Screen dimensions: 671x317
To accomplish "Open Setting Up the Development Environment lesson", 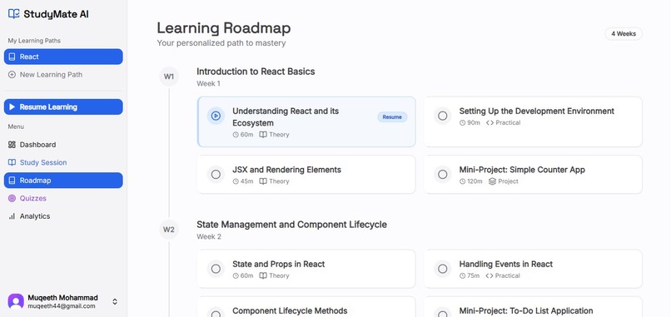I will [533, 122].
